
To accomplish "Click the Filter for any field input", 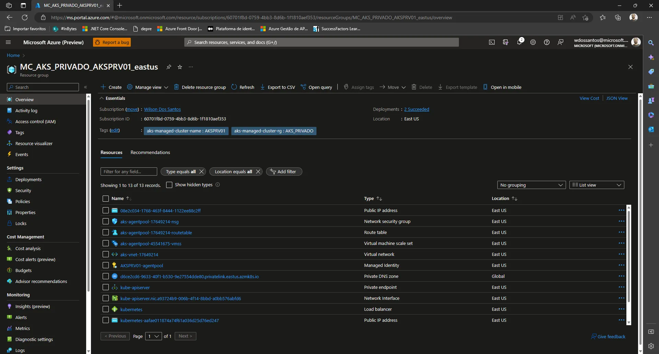I will (x=129, y=172).
